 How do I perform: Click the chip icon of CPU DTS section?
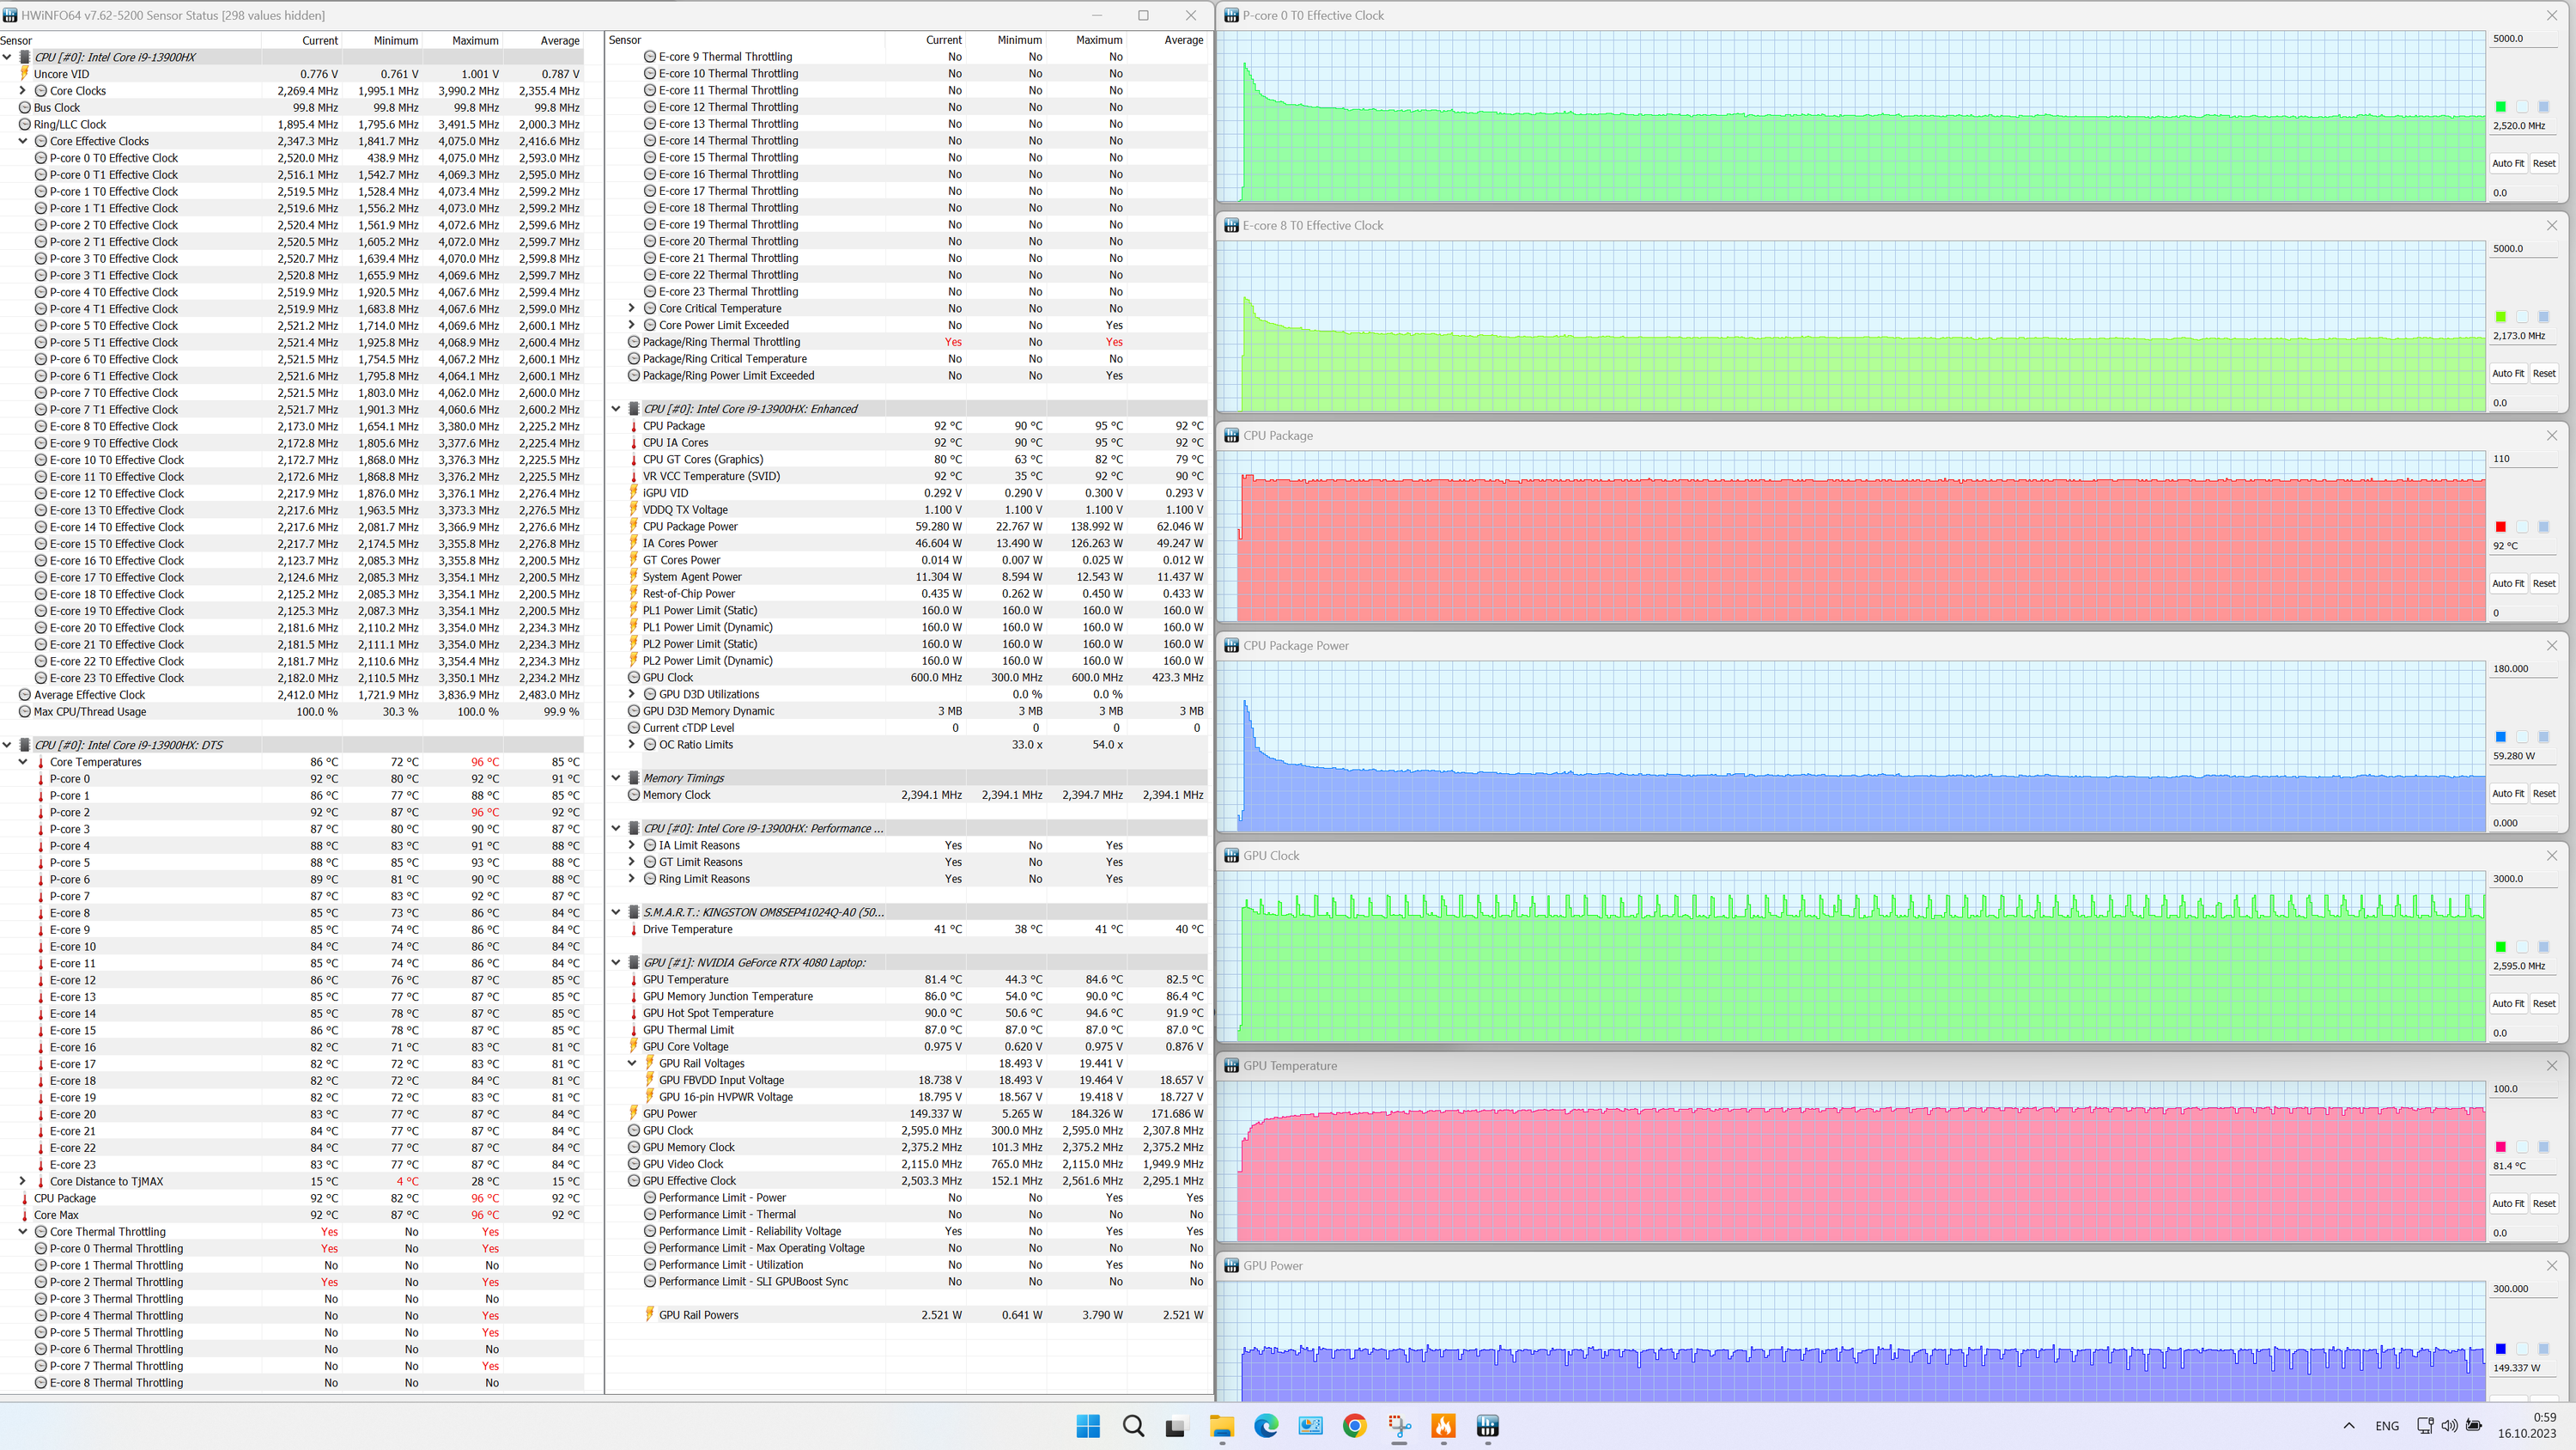click(x=25, y=746)
